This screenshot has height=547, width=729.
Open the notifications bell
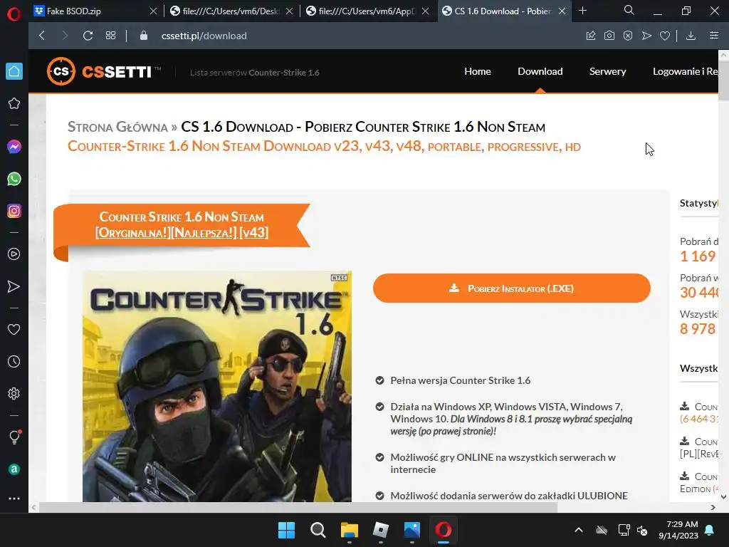tap(710, 530)
